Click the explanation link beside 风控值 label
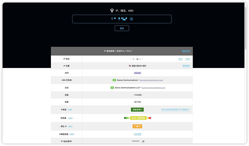 point(70,118)
